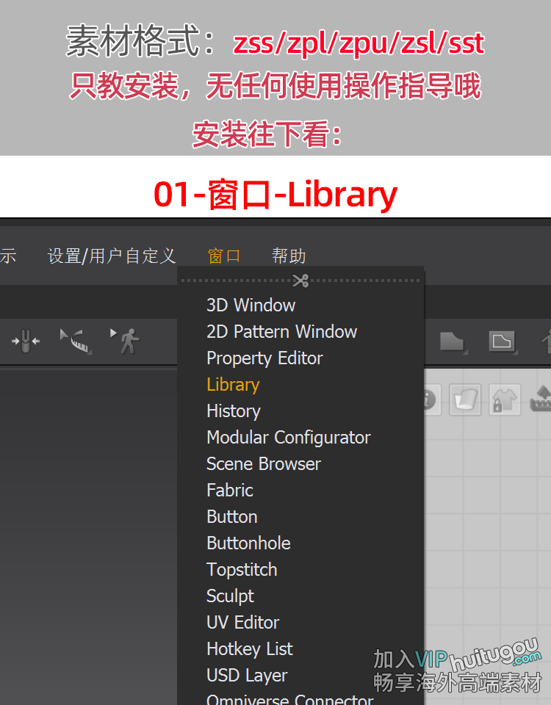Viewport: 551px width, 705px height.
Task: Select the Topstitch window entry
Action: (x=242, y=570)
